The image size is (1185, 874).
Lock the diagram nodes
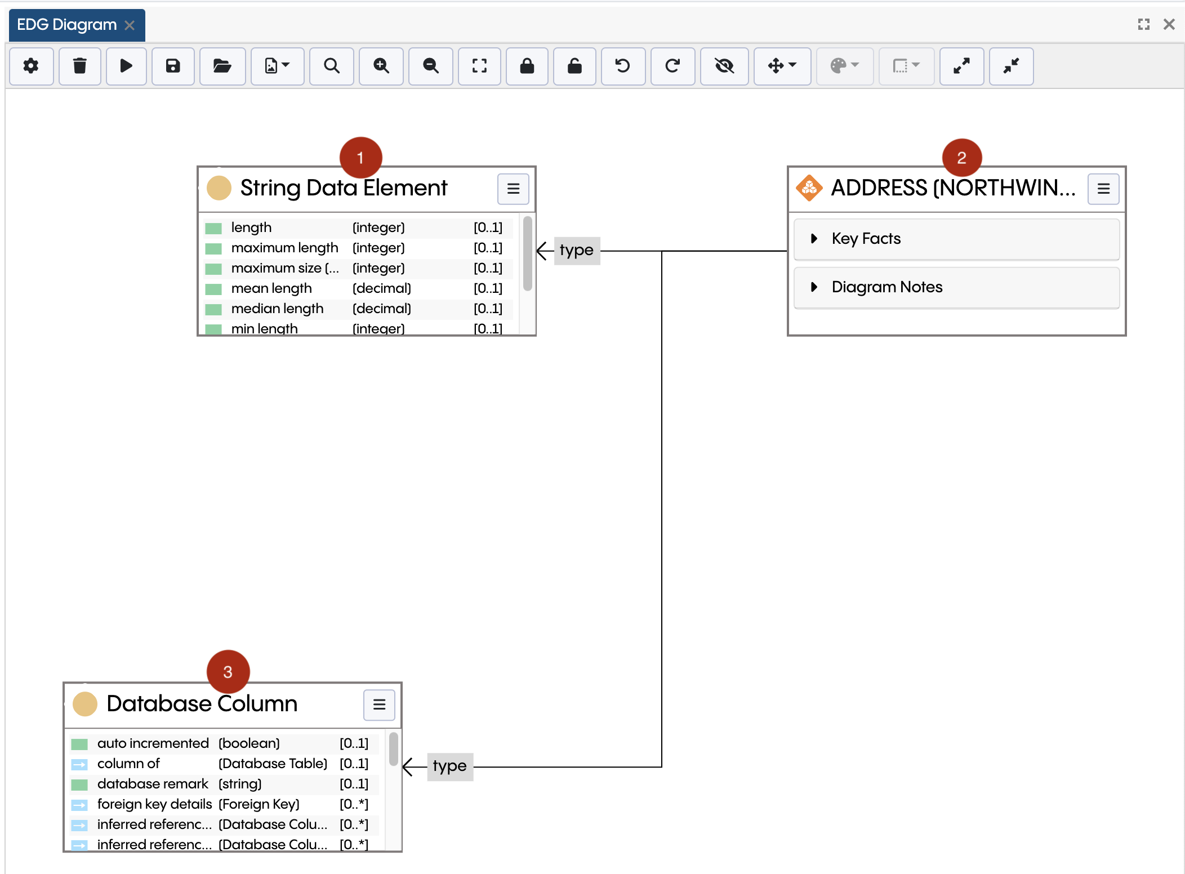527,66
